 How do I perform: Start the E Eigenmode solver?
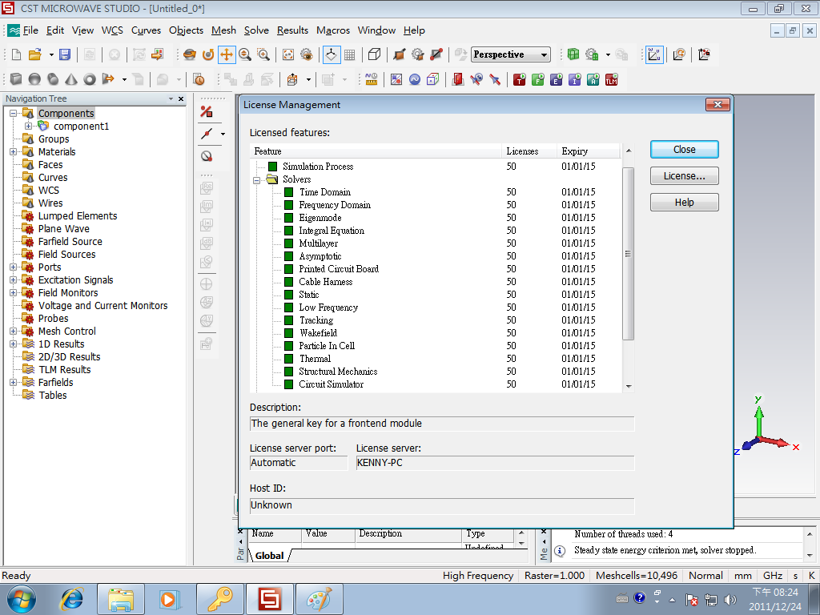click(556, 79)
